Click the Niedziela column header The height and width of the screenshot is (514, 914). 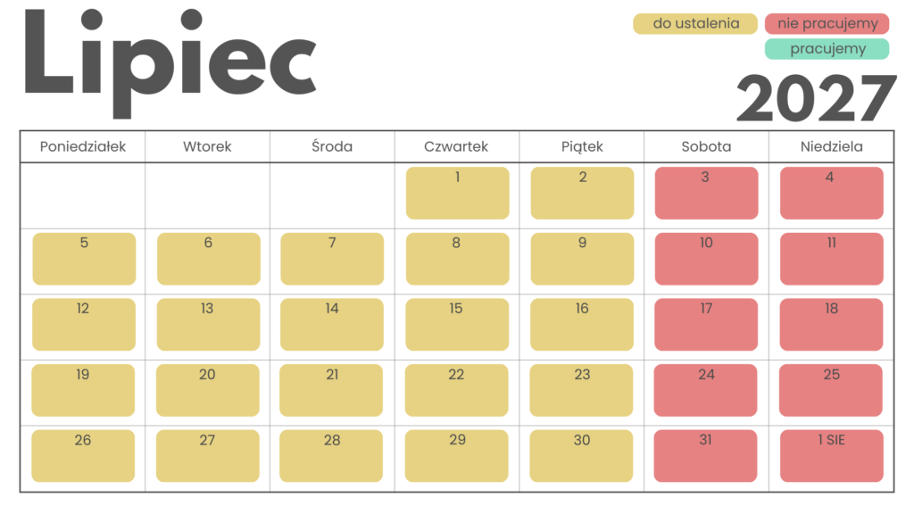point(832,147)
